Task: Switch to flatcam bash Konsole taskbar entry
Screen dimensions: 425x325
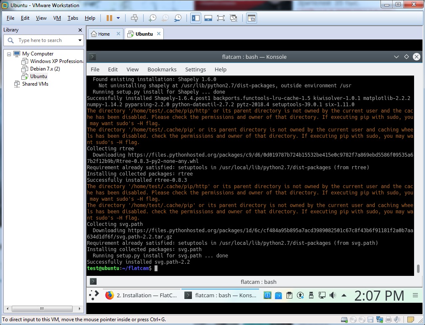Action: pyautogui.click(x=220, y=296)
